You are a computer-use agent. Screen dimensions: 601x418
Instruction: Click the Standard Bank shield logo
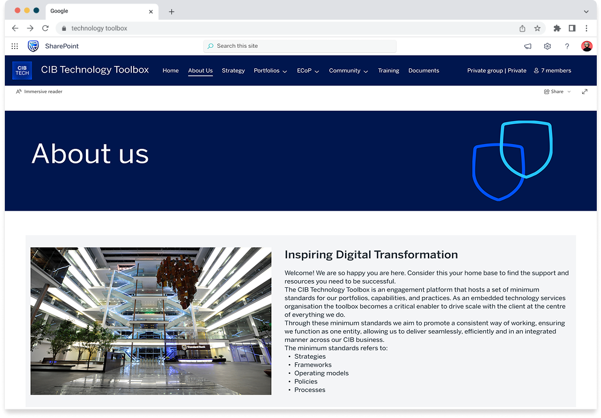[33, 46]
